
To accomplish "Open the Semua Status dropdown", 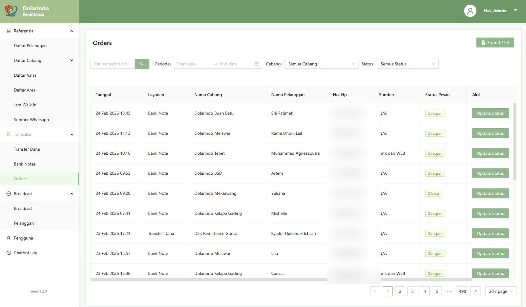I will [407, 64].
